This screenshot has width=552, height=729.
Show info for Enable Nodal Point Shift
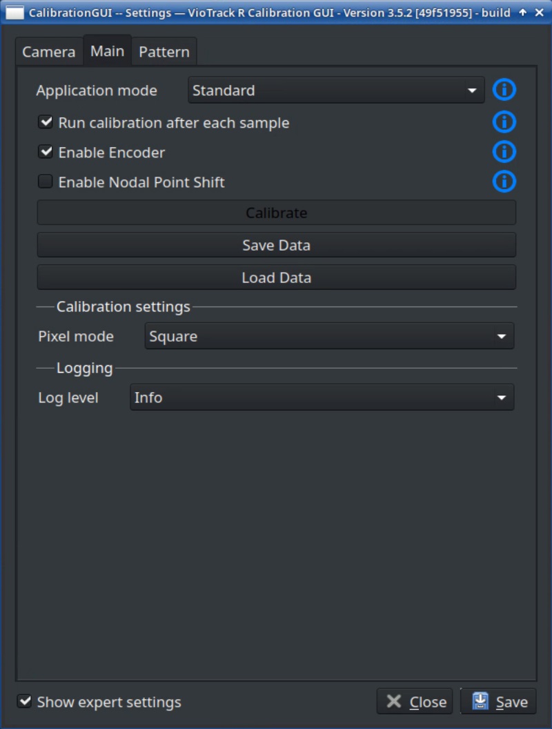pyautogui.click(x=504, y=182)
